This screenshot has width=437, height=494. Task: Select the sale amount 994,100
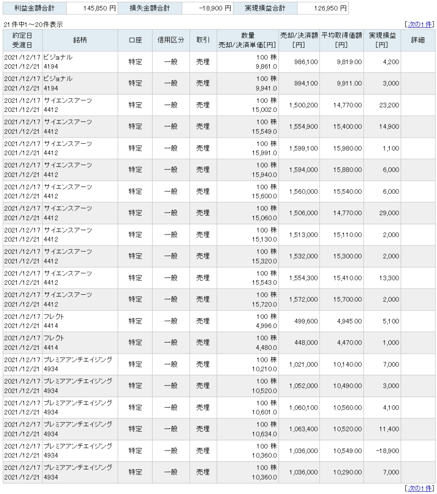(x=306, y=83)
